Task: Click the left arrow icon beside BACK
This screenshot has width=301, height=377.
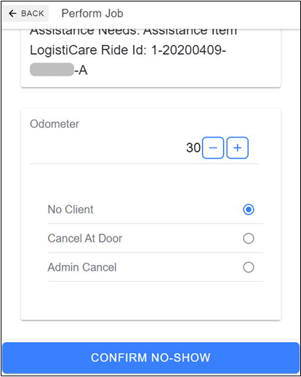Action: click(x=12, y=13)
